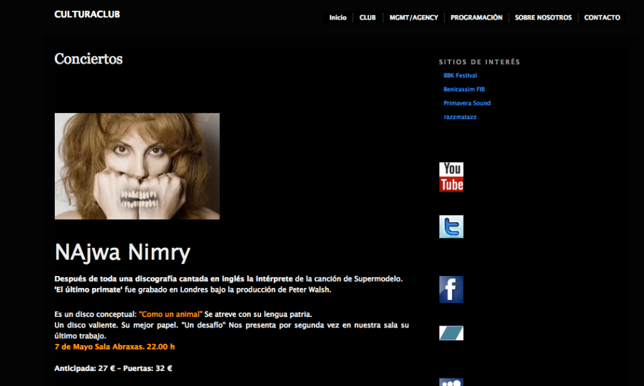Click the orange "Como un animal" text

[171, 314]
